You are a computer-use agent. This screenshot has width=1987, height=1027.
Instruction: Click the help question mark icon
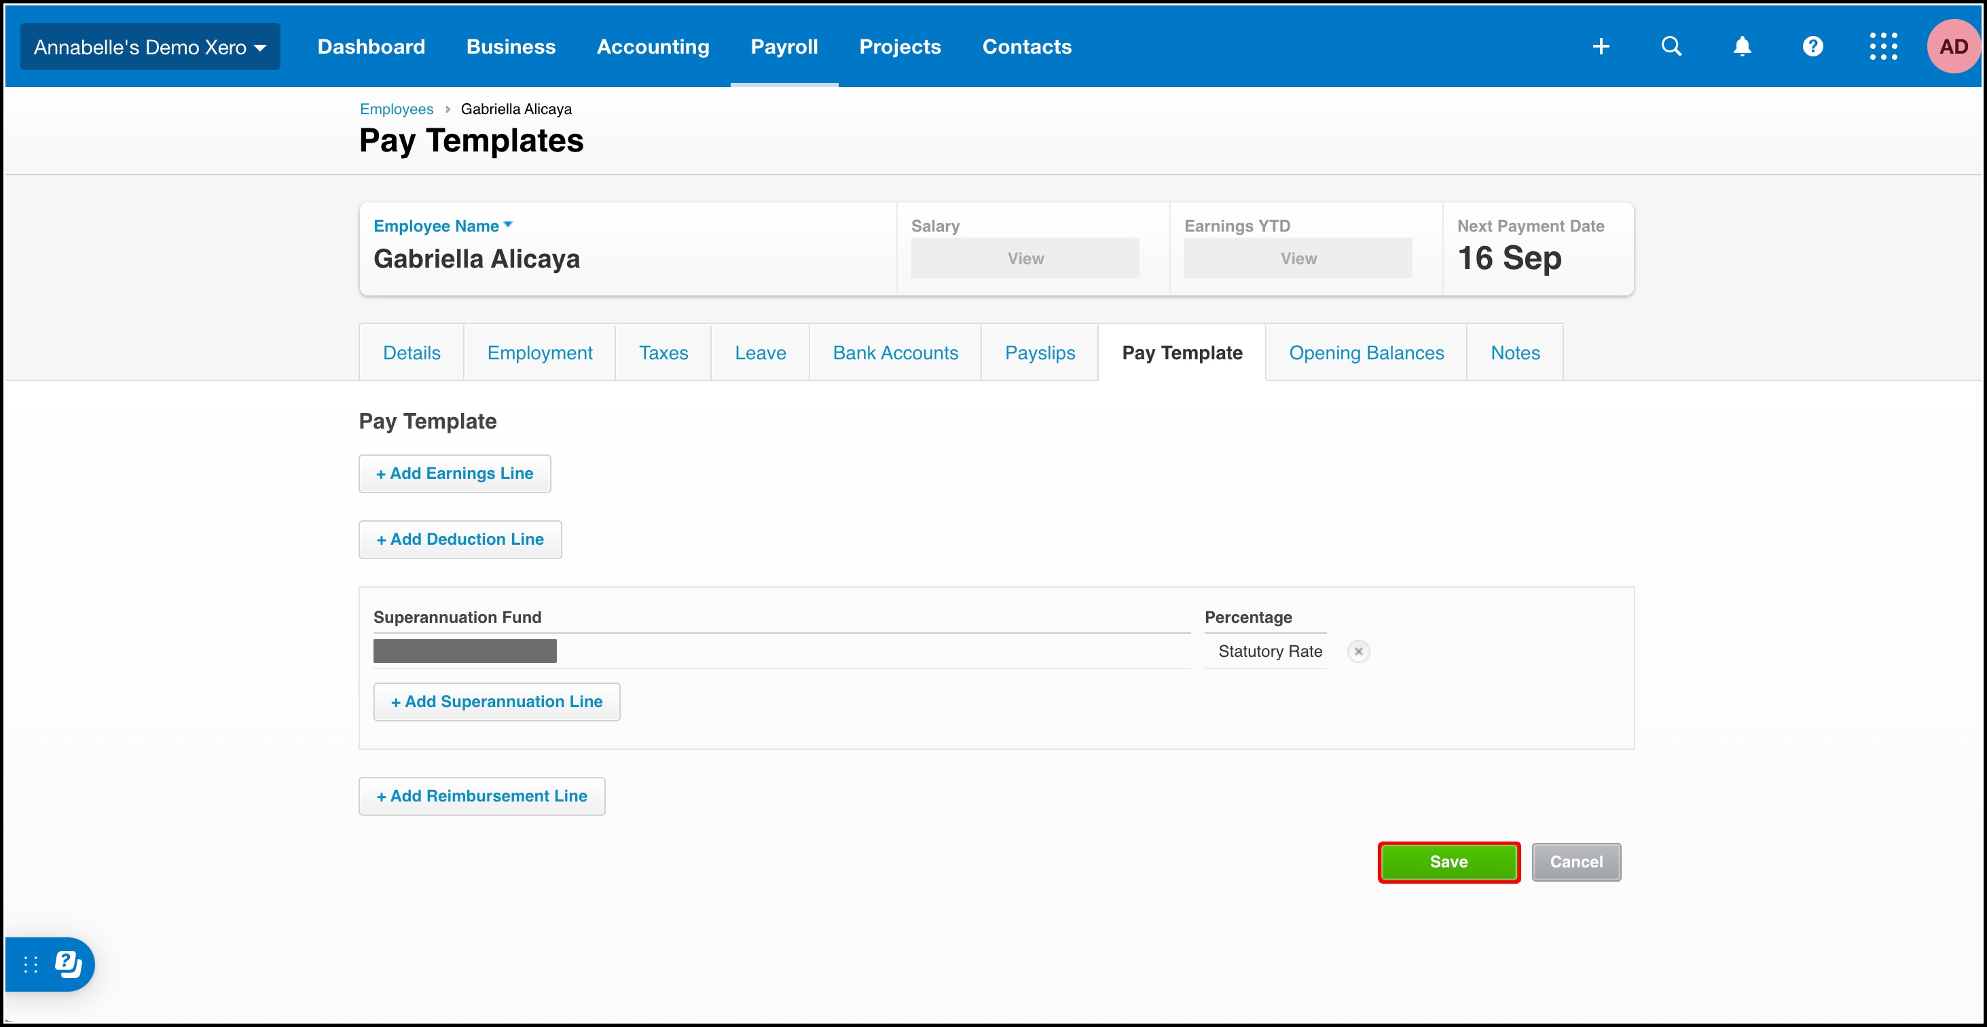point(1812,46)
